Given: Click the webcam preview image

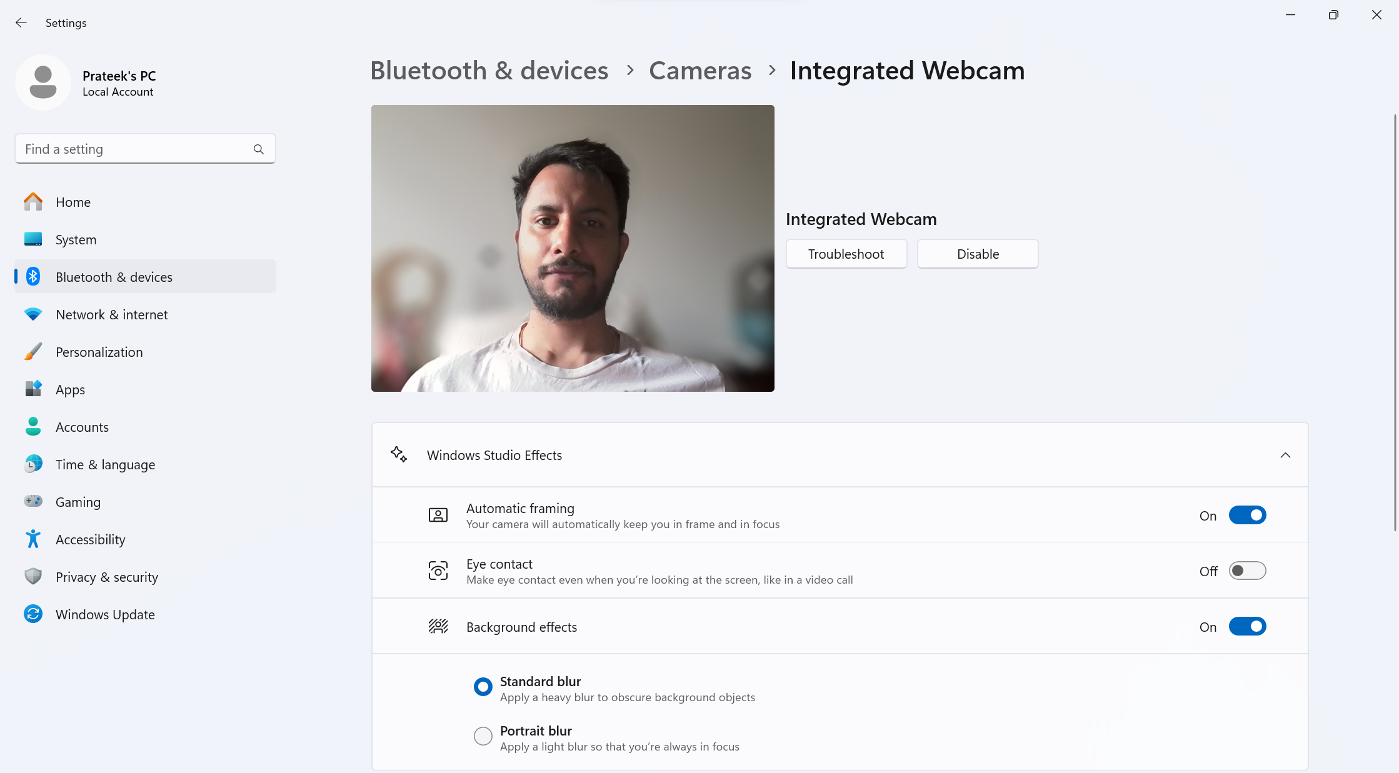Looking at the screenshot, I should click(x=573, y=248).
